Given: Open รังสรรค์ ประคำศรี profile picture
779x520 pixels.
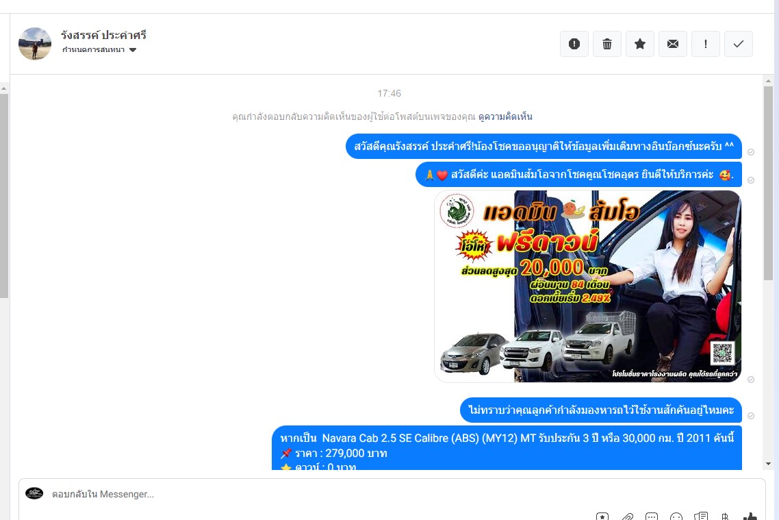Looking at the screenshot, I should pos(35,44).
